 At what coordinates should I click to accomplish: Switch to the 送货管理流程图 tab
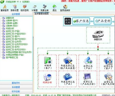(x=42, y=14)
